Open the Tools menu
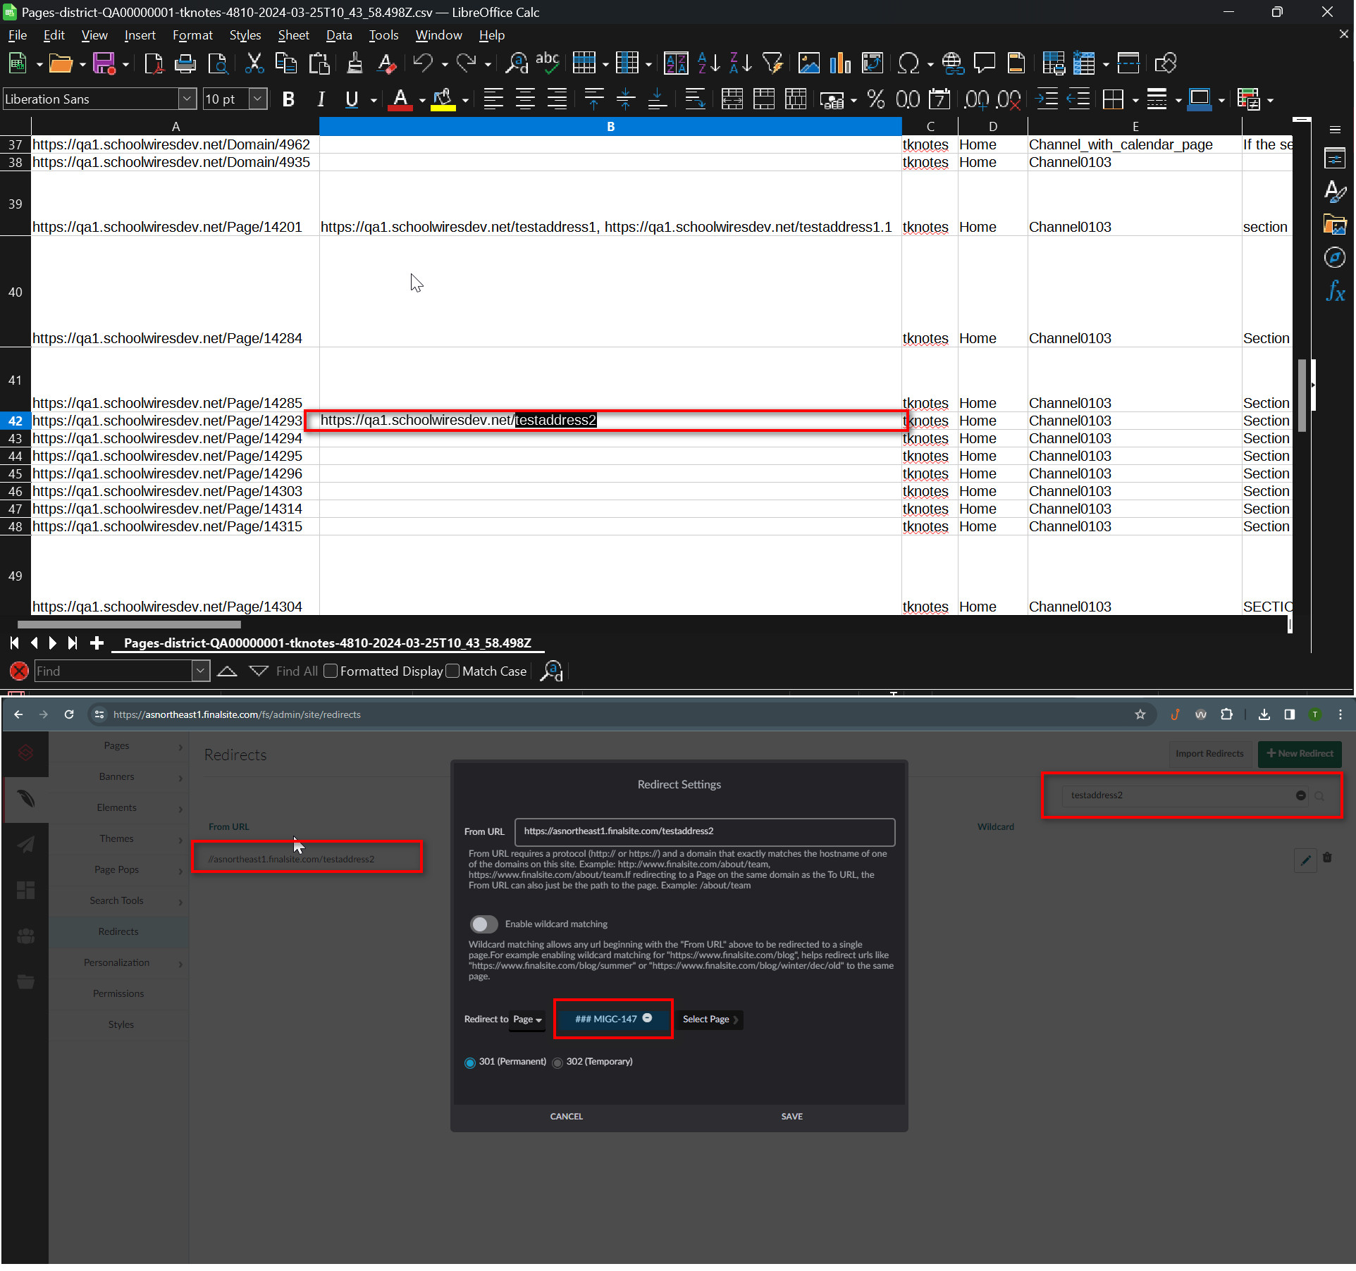 tap(383, 35)
